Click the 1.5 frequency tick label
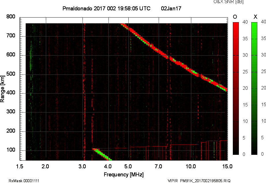The image size is (266, 183). coord(20,166)
